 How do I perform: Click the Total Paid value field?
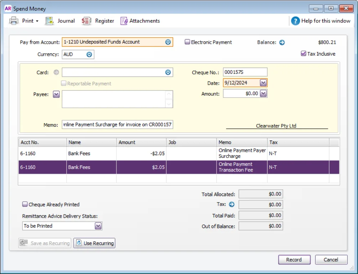(x=261, y=215)
